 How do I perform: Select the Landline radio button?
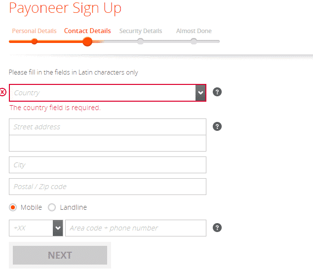click(x=52, y=207)
